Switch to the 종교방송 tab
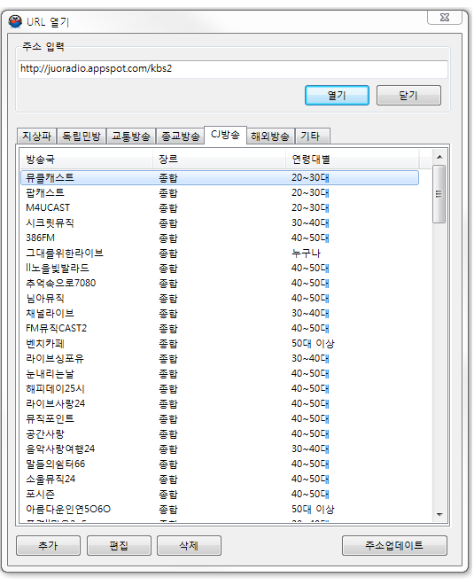Viewport: 474px width, 585px height. [180, 136]
